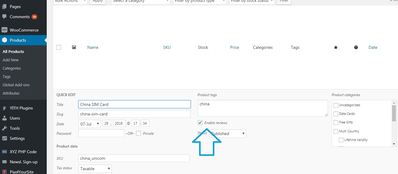Click the PixelYourSite icon
This screenshot has width=398, height=174.
(4, 172)
